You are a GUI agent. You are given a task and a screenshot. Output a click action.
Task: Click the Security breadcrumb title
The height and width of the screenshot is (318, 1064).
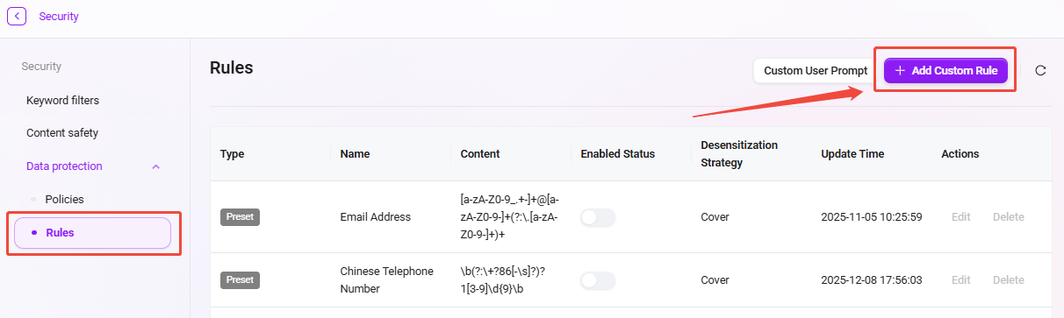[59, 16]
